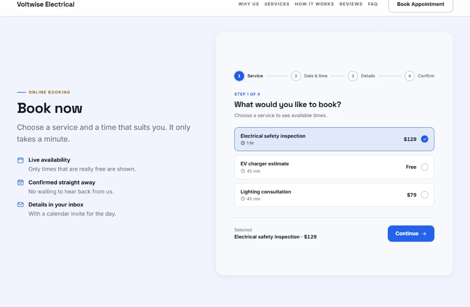Click the Voltwise Electrical logo
This screenshot has height=307, width=470.
click(x=46, y=4)
